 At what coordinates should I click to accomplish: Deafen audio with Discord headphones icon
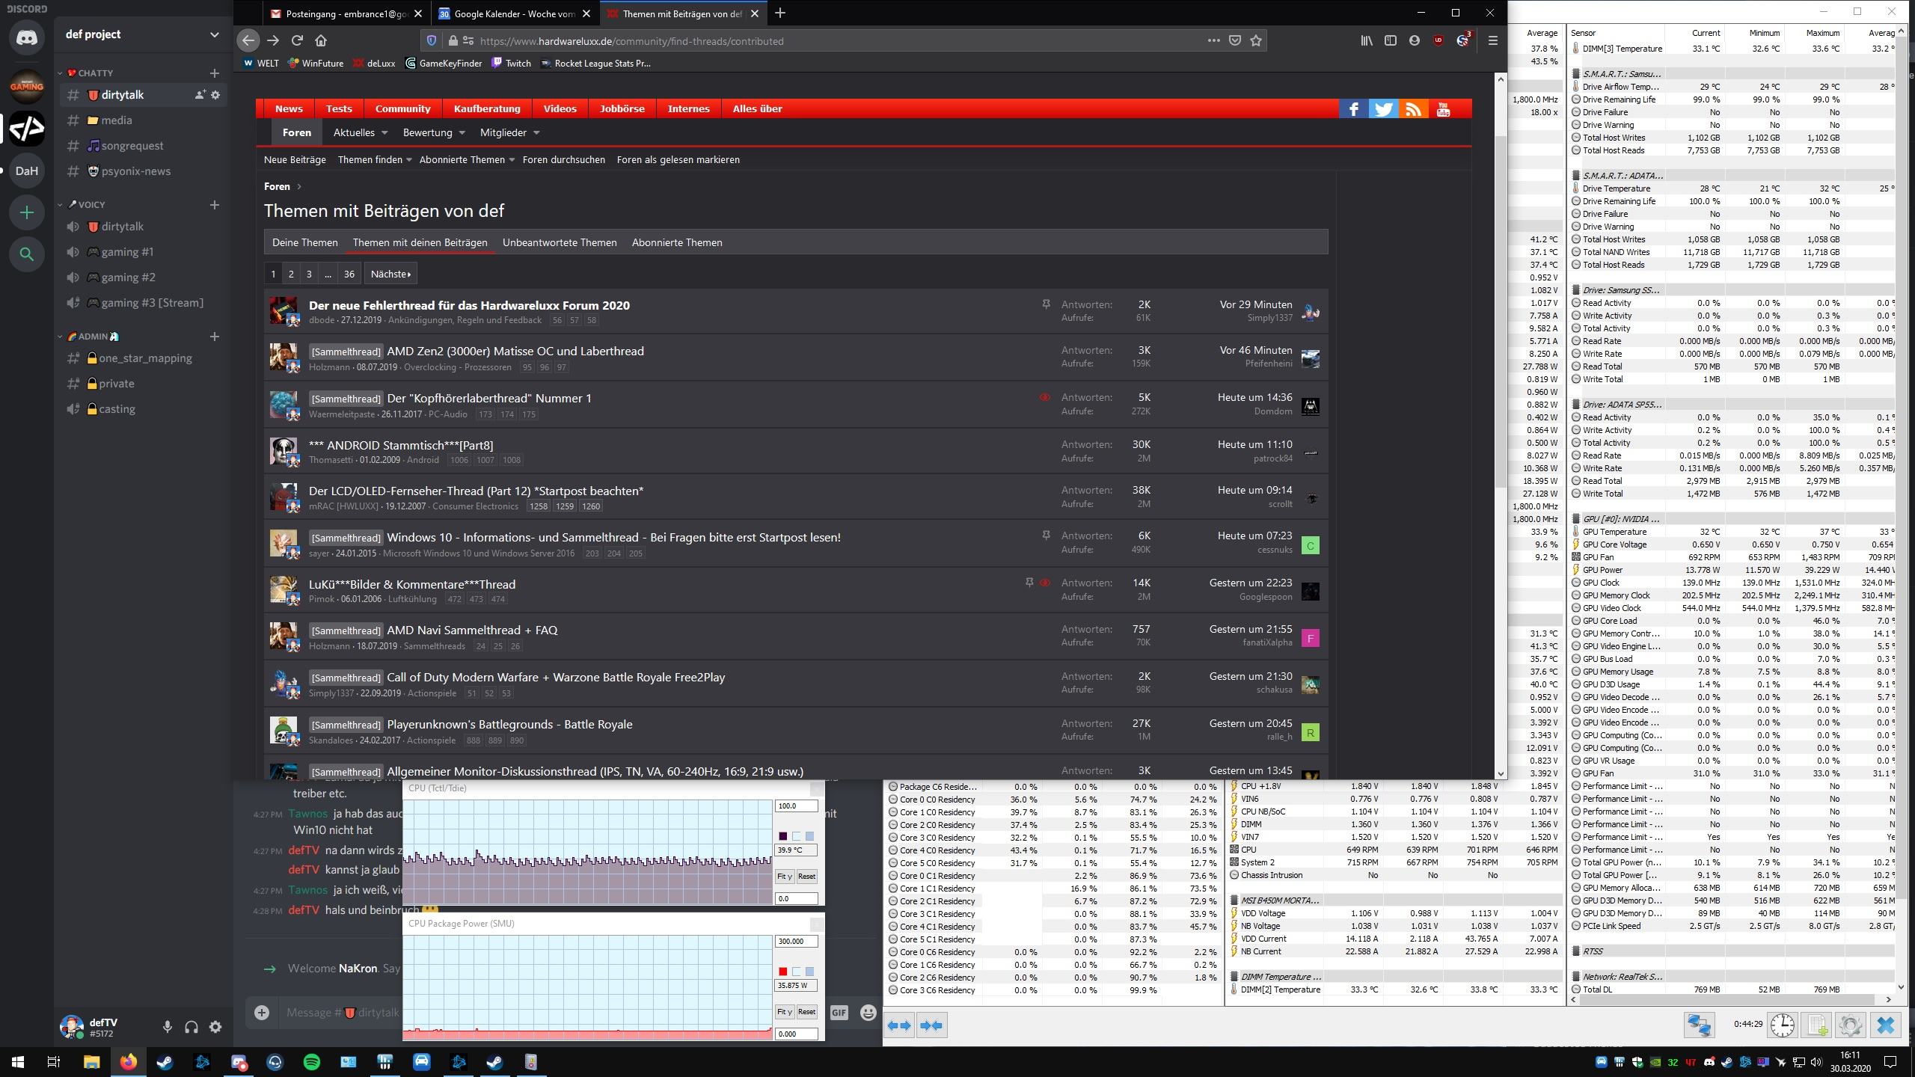pyautogui.click(x=191, y=1027)
